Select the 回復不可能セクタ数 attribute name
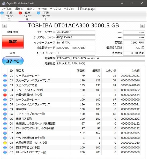Image resolution: width=147 pixels, height=160 pixels. 28,148
